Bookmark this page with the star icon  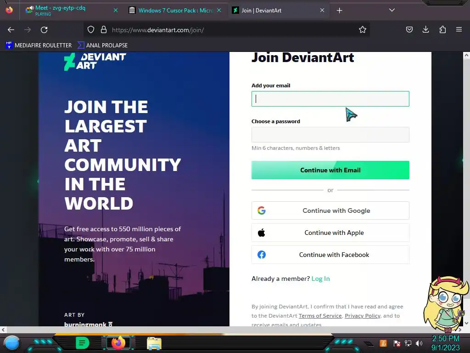[363, 30]
